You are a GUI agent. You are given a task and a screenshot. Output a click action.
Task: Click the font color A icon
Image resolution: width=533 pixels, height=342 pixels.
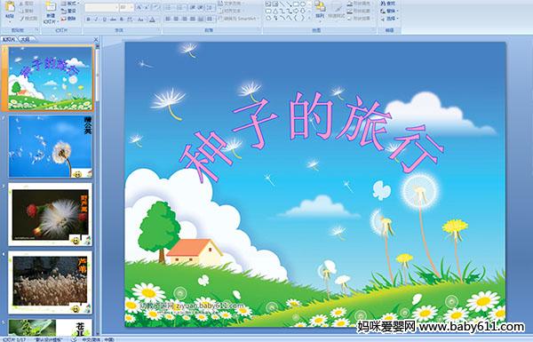152,20
